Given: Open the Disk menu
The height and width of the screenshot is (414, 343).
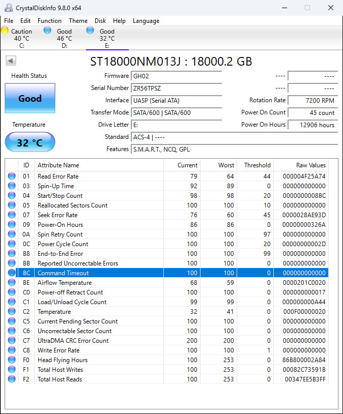Looking at the screenshot, I should (100, 20).
